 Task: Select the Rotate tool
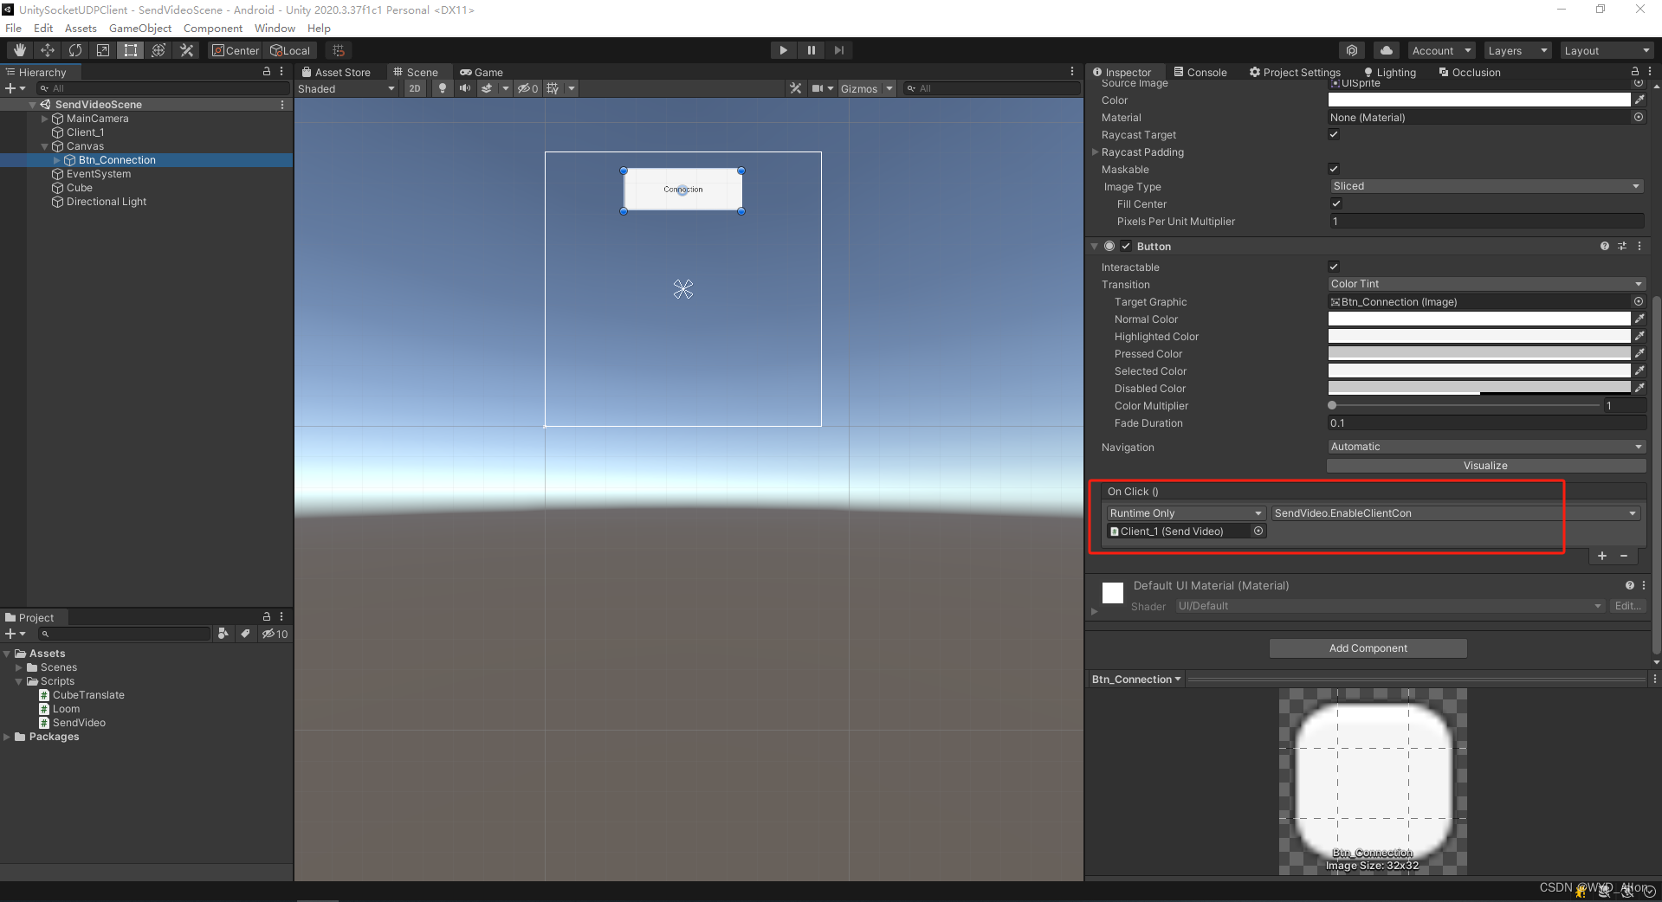point(75,49)
